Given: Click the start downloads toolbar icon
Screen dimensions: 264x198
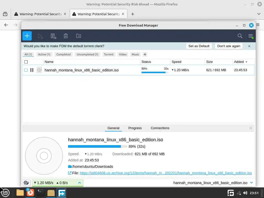Looking at the screenshot, I should [40, 36].
